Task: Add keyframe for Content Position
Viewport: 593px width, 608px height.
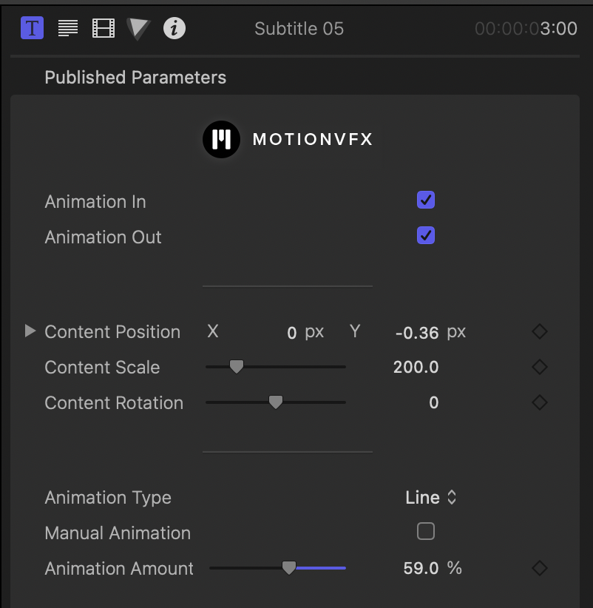Action: (540, 331)
